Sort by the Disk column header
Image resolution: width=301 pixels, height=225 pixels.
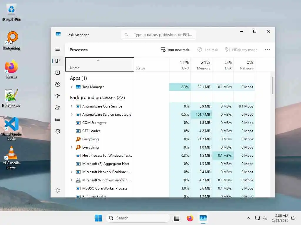pyautogui.click(x=223, y=64)
